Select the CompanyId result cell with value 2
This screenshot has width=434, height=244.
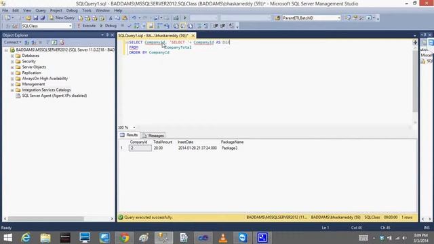pos(140,148)
